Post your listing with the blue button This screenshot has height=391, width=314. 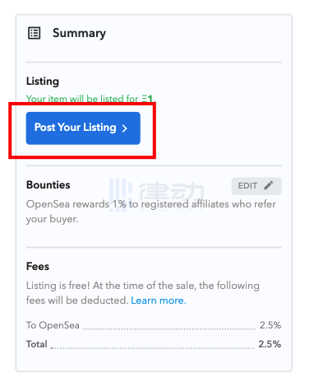pyautogui.click(x=83, y=128)
